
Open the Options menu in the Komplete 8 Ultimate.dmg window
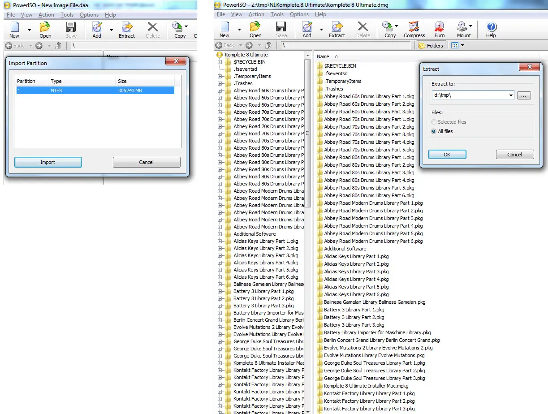pos(299,14)
